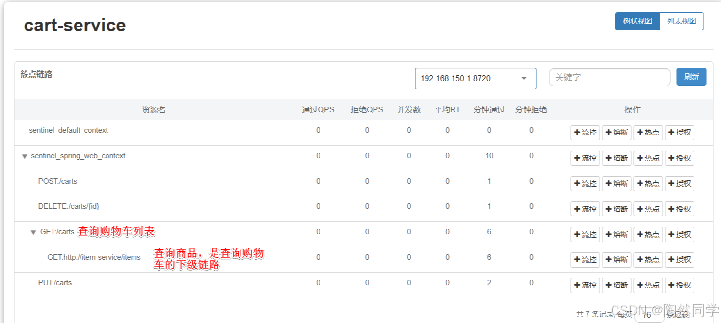Add 热点 rule for POST:/carts
The width and height of the screenshot is (721, 323).
click(x=648, y=184)
